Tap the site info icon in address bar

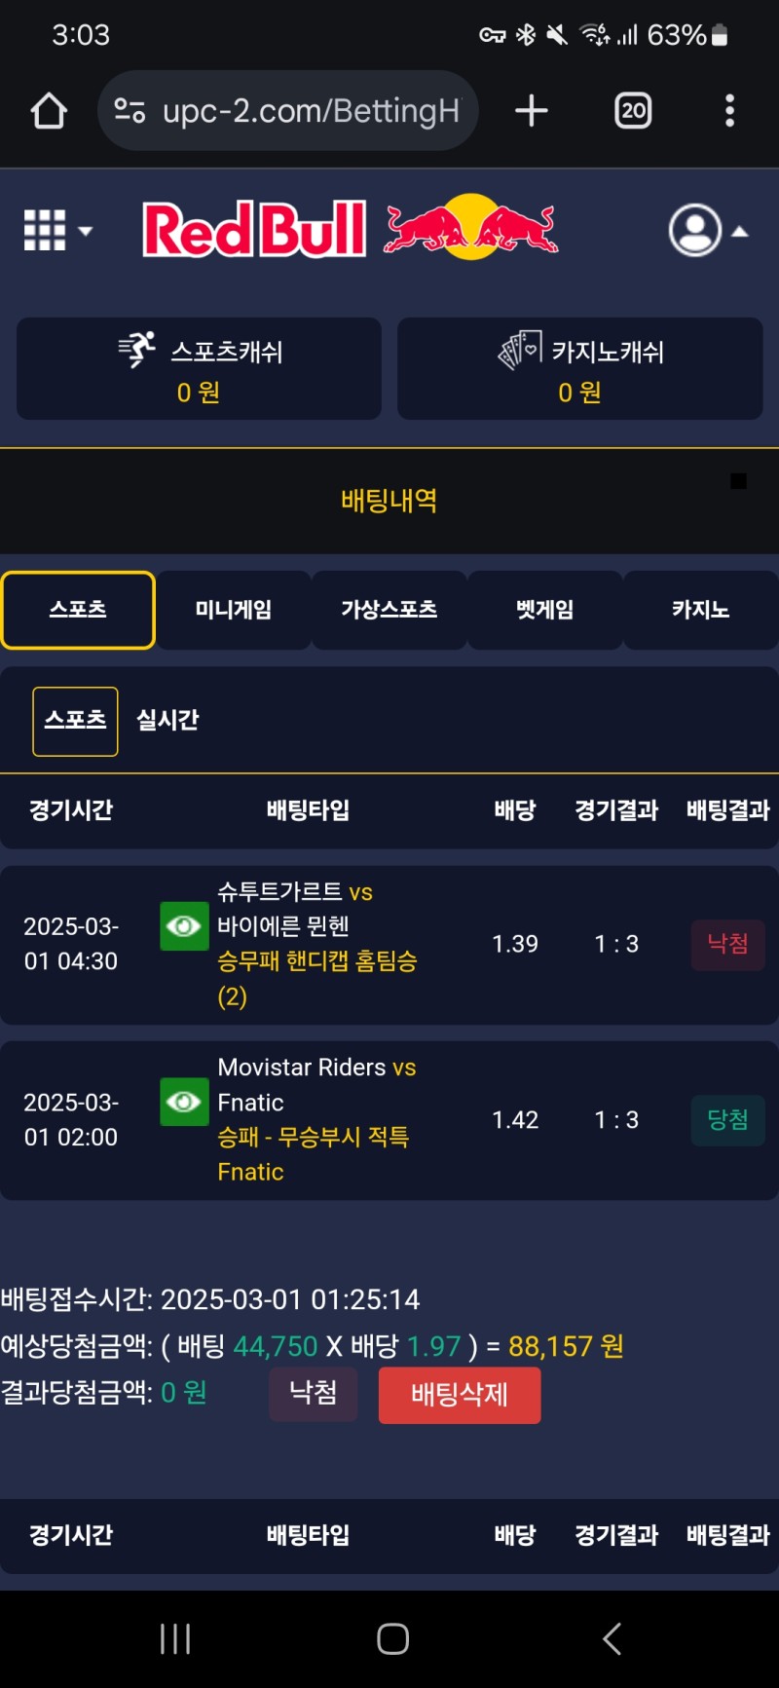coord(130,111)
